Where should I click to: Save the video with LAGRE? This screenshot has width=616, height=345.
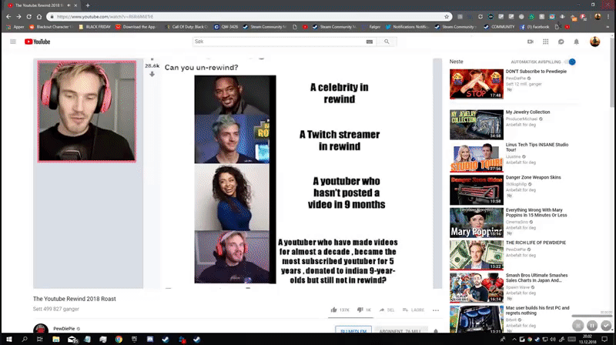(x=413, y=310)
